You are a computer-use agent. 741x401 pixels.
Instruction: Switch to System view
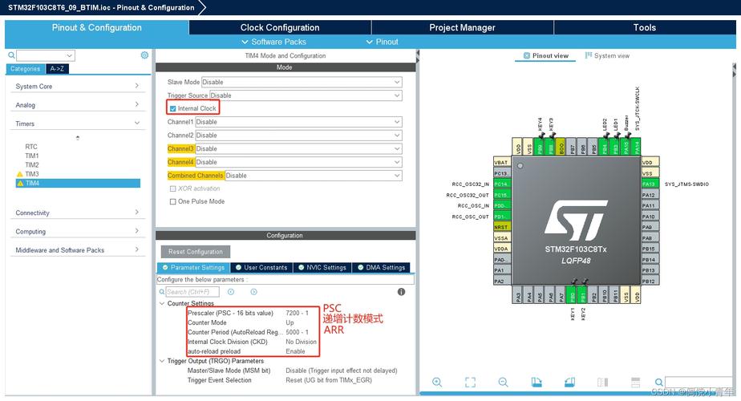tap(607, 55)
